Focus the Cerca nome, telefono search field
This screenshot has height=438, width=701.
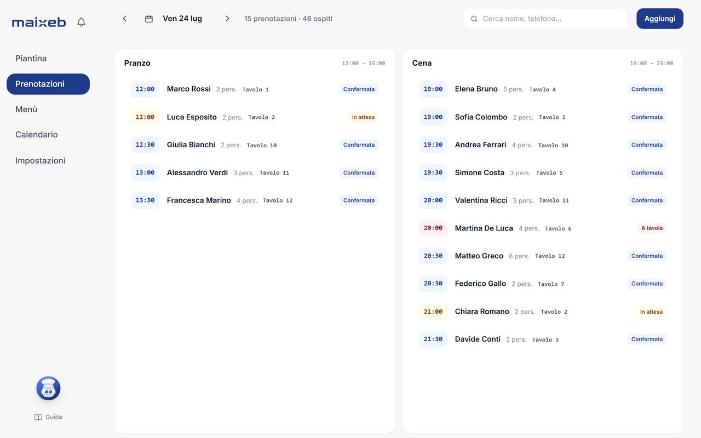545,19
